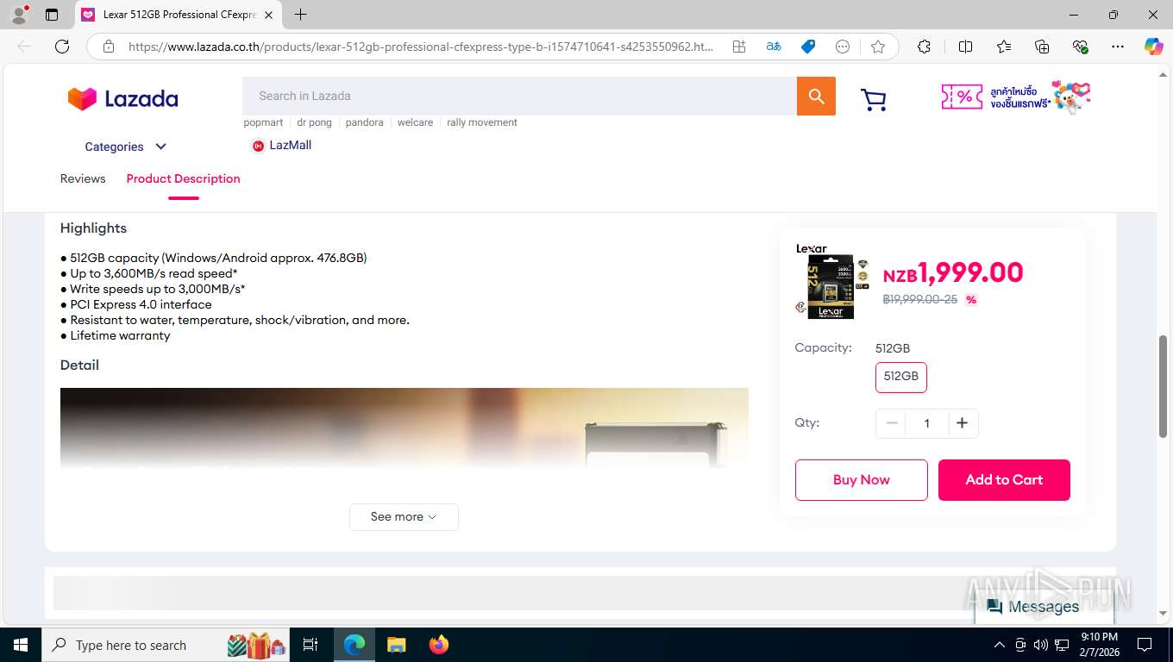The width and height of the screenshot is (1173, 662).
Task: Decrease quantity with minus button
Action: 892,423
